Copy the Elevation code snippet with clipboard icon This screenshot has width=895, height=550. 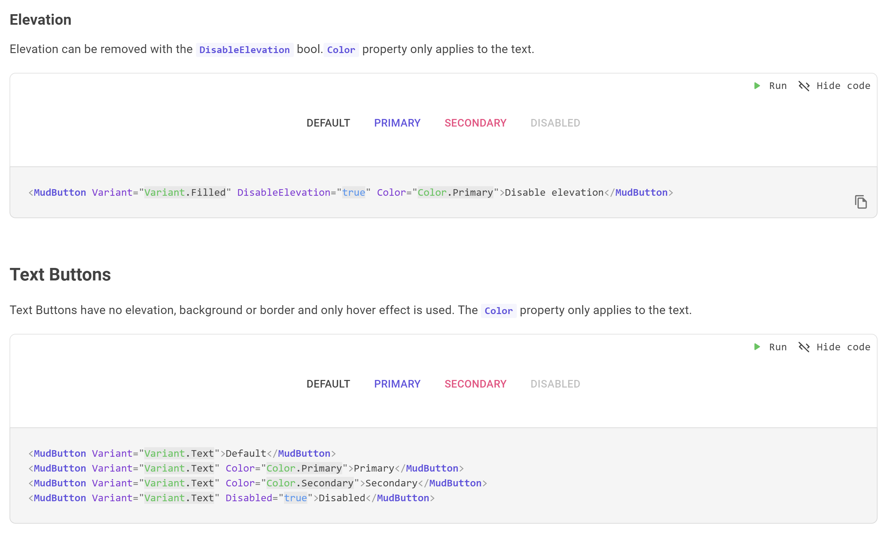(860, 202)
